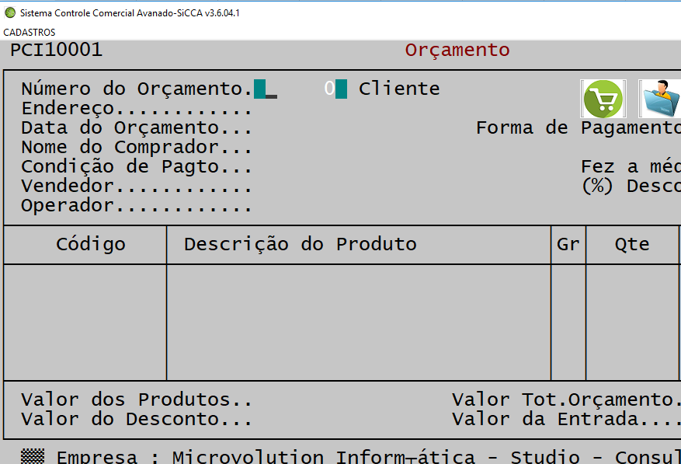This screenshot has height=464, width=681.
Task: Click the Gr column header
Action: tap(568, 244)
